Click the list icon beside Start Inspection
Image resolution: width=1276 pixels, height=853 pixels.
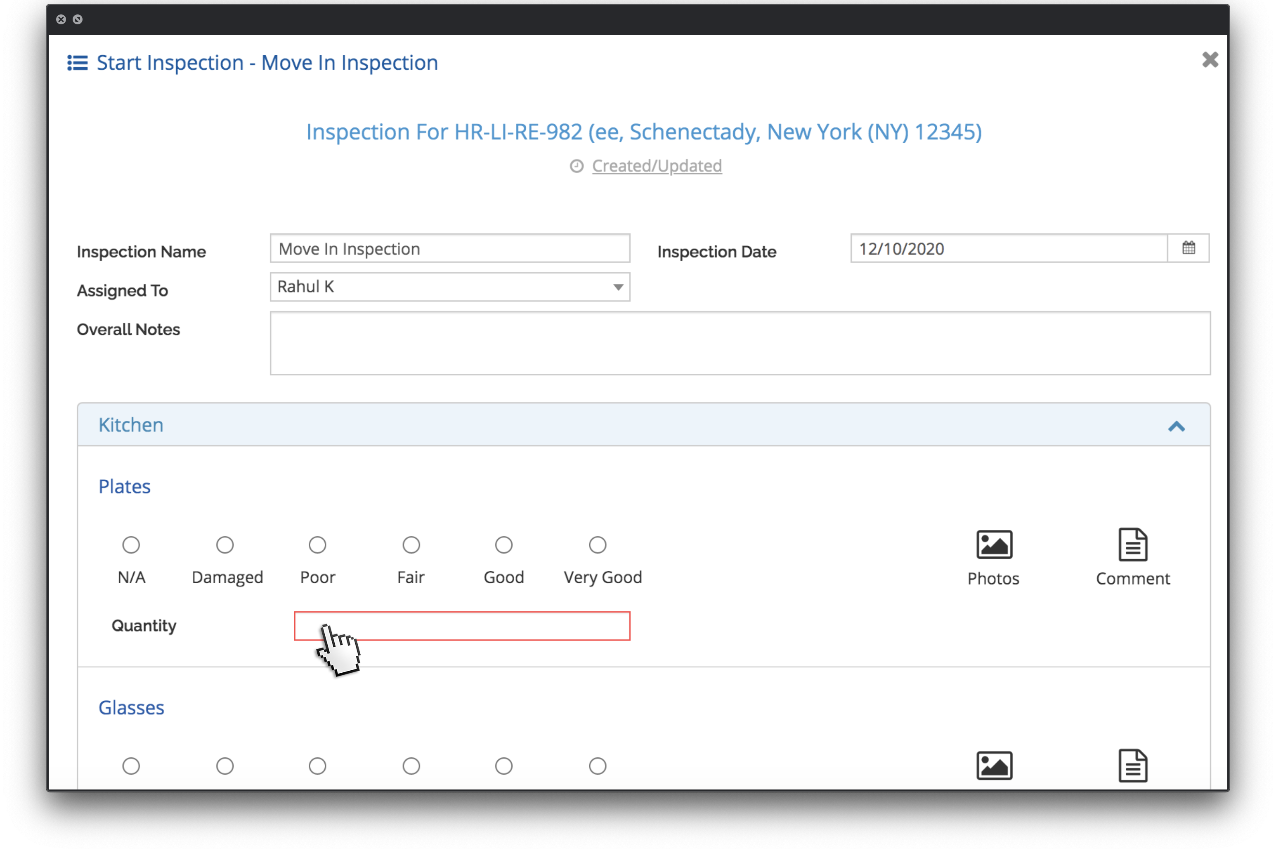(77, 63)
